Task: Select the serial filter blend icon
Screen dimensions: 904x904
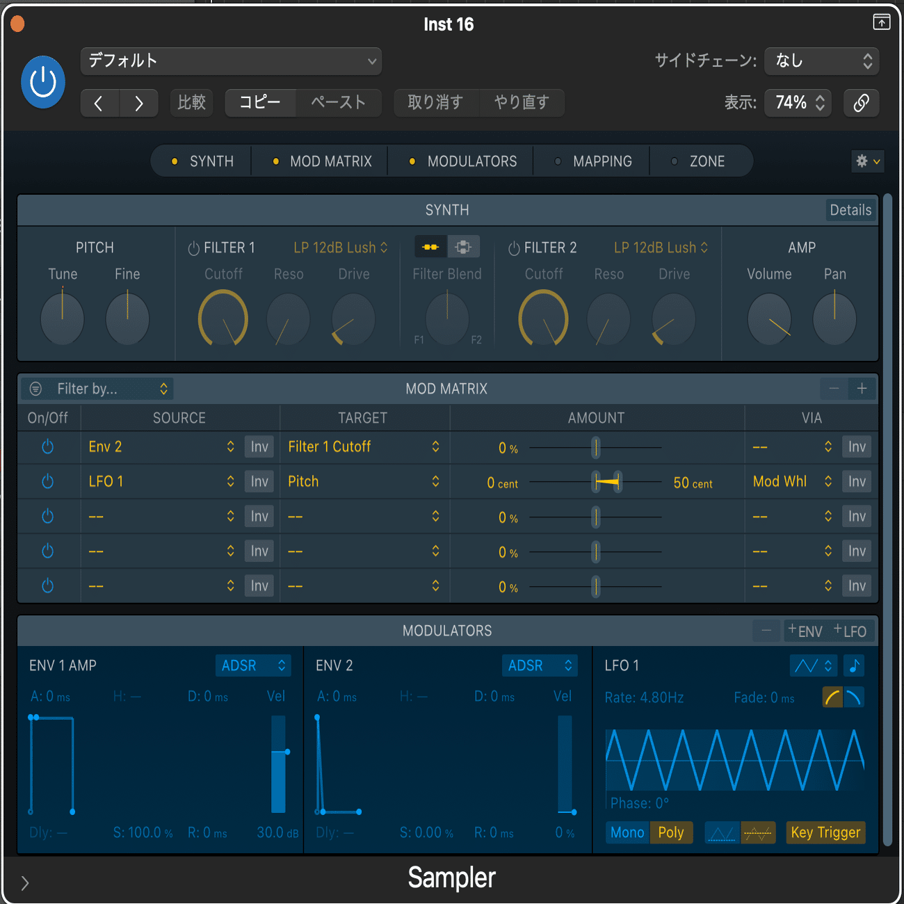Action: pos(430,247)
